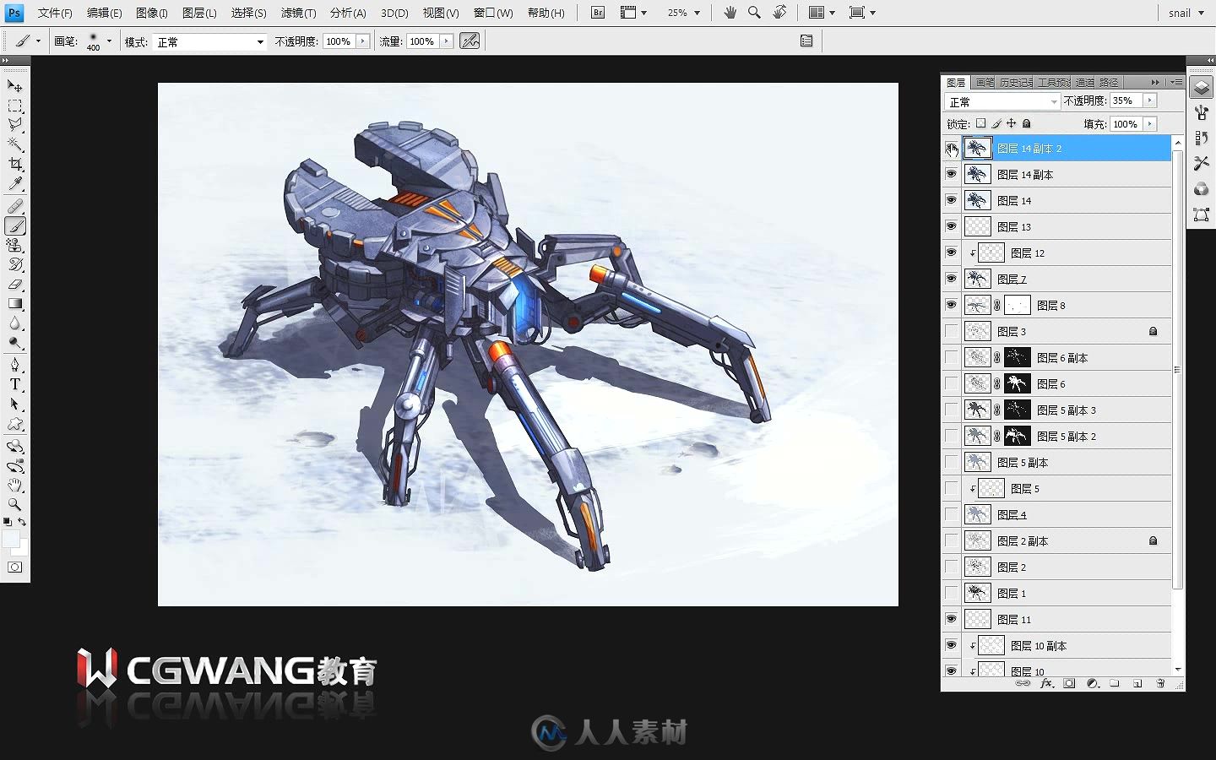Select the Move tool
Image resolution: width=1216 pixels, height=760 pixels.
pos(15,85)
